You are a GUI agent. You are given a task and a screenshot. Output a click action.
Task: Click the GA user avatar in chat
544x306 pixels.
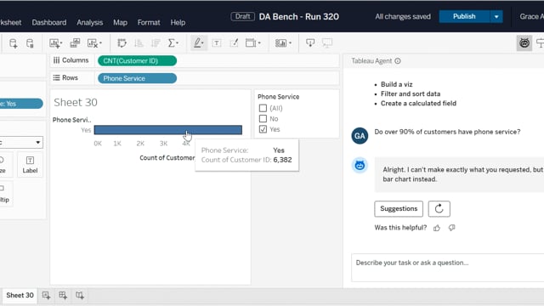click(360, 136)
